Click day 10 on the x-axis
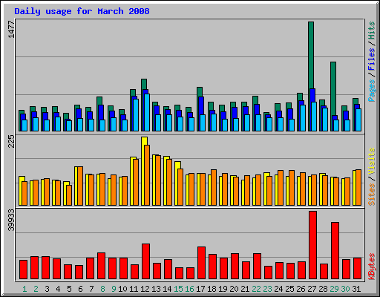380x297 pixels. pos(122,289)
